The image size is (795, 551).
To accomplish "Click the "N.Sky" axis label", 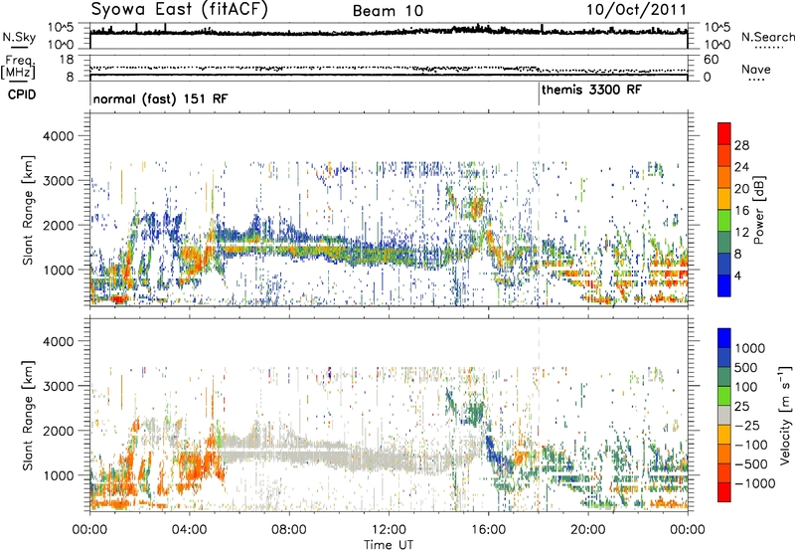I will click(x=19, y=37).
